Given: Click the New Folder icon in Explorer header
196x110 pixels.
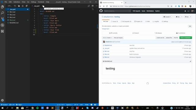Looking at the screenshot, I should 19,6.
